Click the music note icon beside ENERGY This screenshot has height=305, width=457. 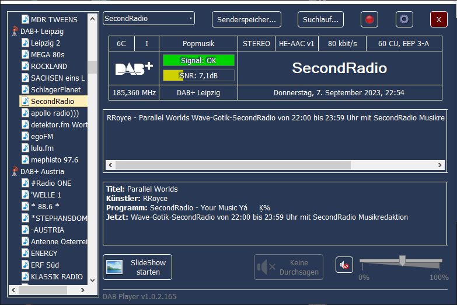click(25, 253)
